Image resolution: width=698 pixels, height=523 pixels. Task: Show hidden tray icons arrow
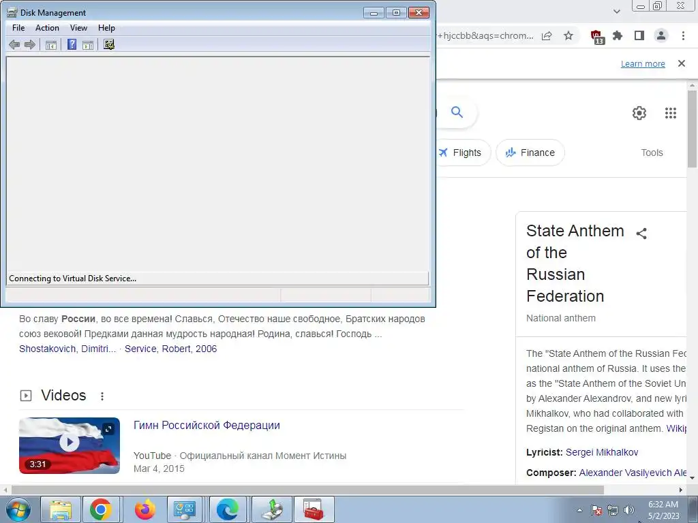(579, 510)
